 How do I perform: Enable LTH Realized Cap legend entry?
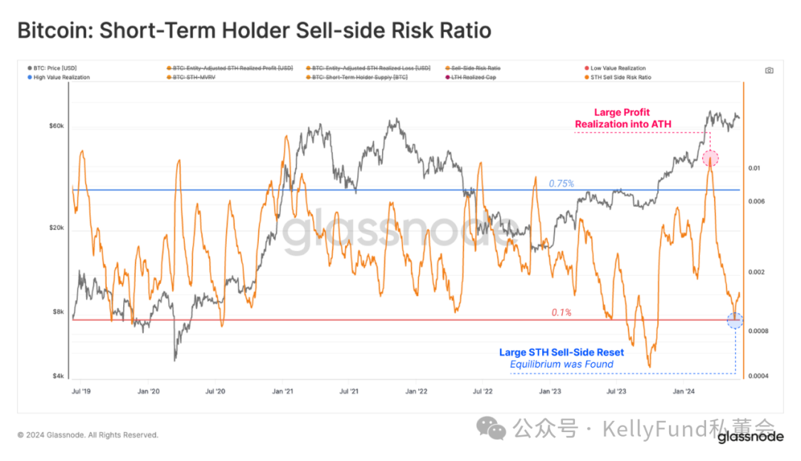tap(470, 77)
